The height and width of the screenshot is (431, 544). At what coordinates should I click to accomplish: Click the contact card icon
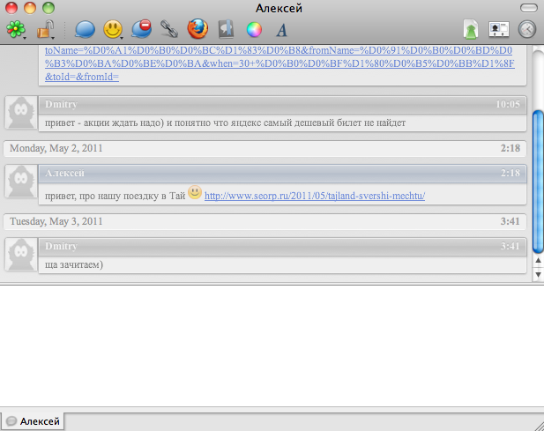(x=499, y=31)
